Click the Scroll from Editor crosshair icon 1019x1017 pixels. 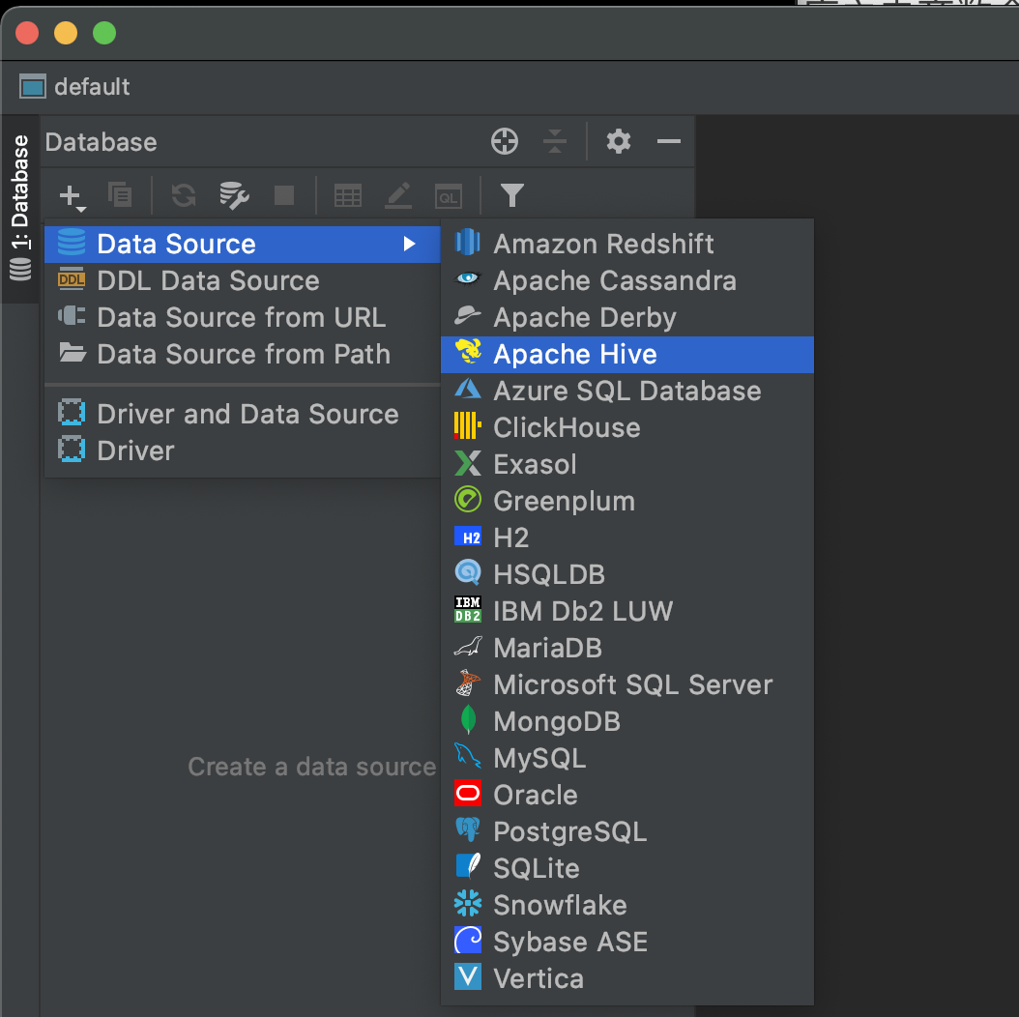click(505, 141)
